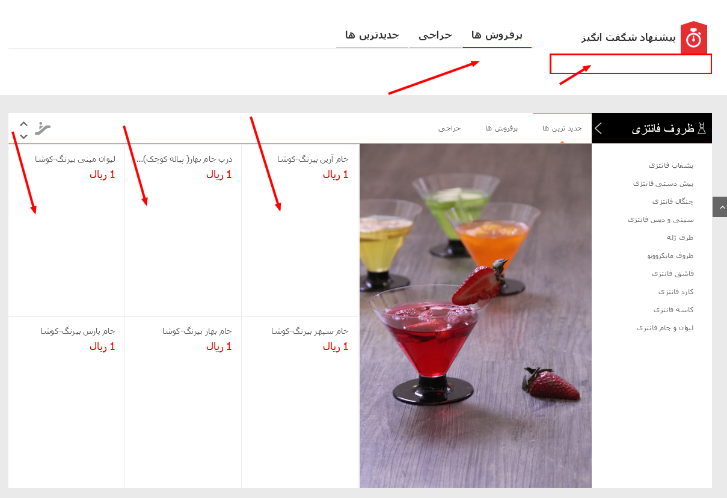Click the gray icon beside carousel arrows
This screenshot has height=498, width=727.
43,128
